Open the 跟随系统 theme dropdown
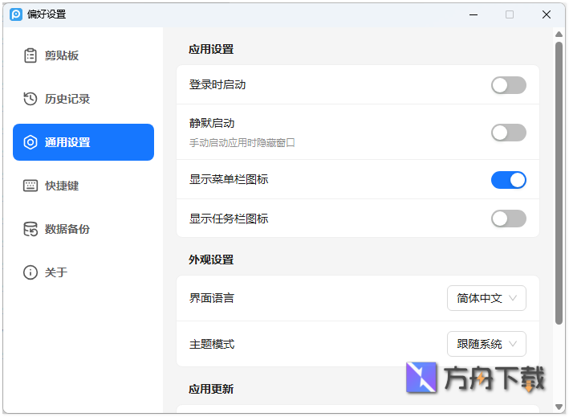The height and width of the screenshot is (417, 569). click(486, 344)
